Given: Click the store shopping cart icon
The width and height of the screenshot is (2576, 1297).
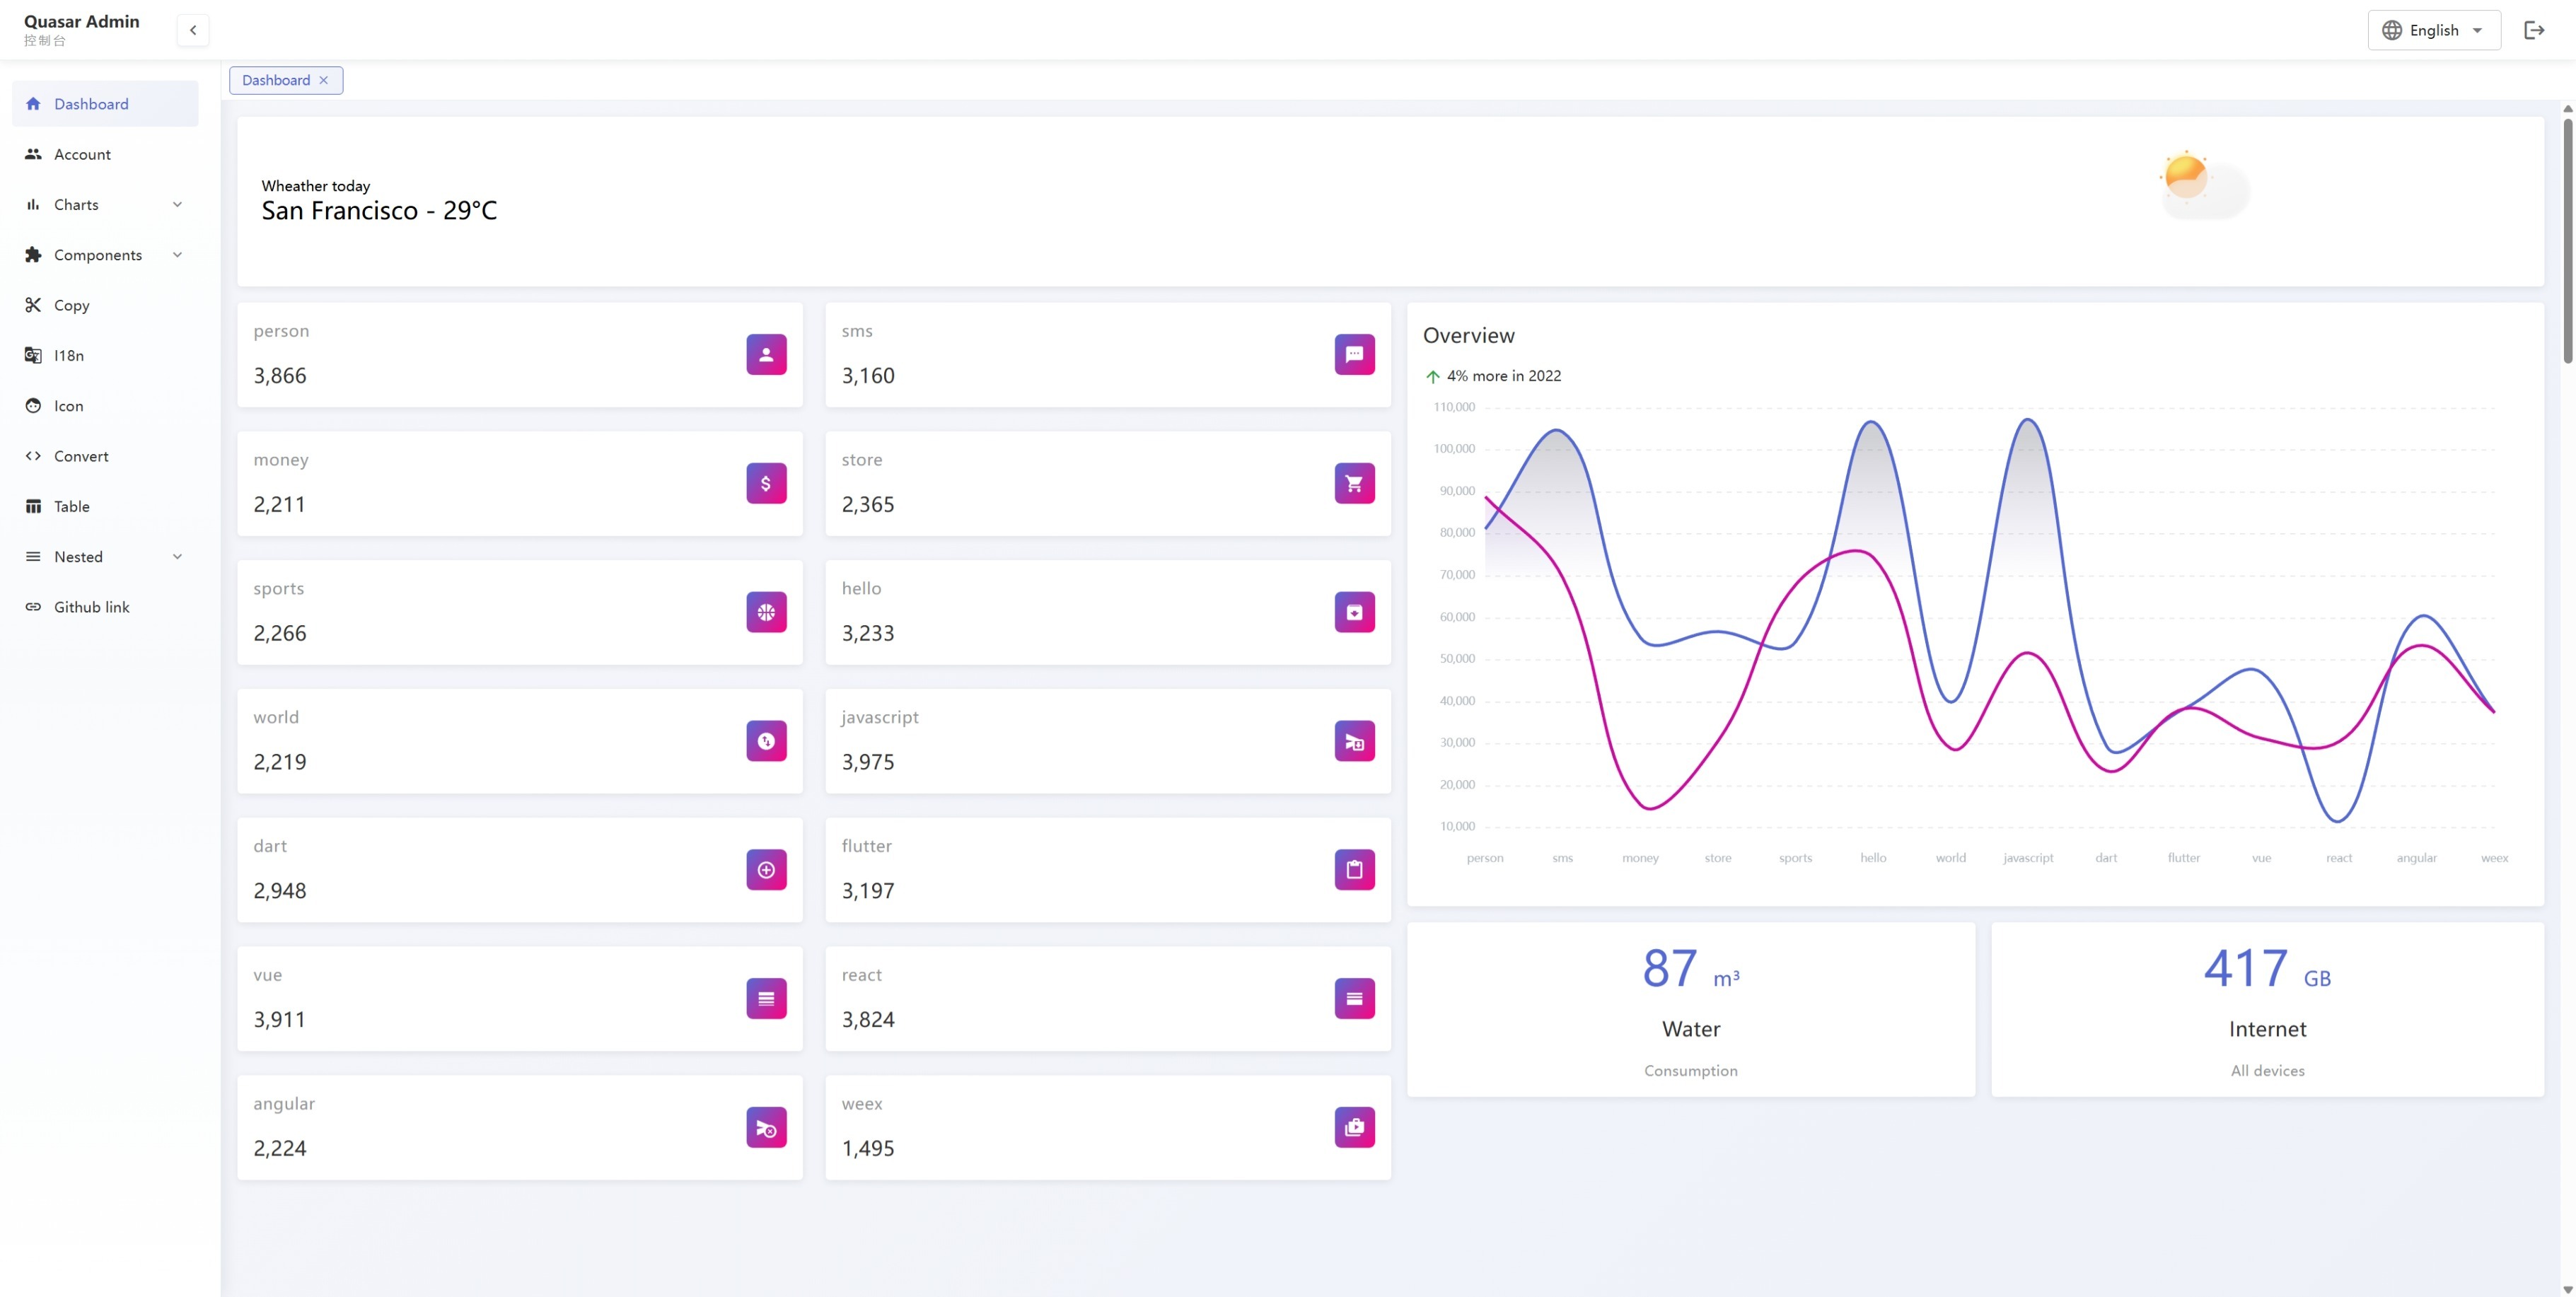Looking at the screenshot, I should pyautogui.click(x=1354, y=483).
